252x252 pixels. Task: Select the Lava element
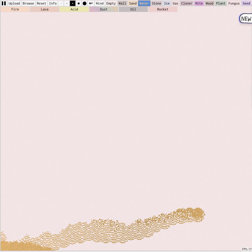tap(45, 9)
